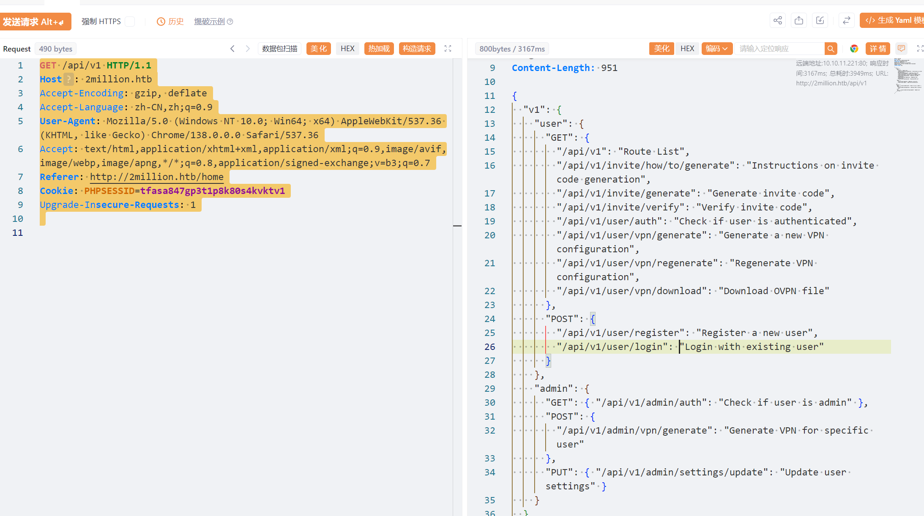Viewport: 924px width, 516px height.
Task: Click the 发送请求 send request button
Action: 35,22
